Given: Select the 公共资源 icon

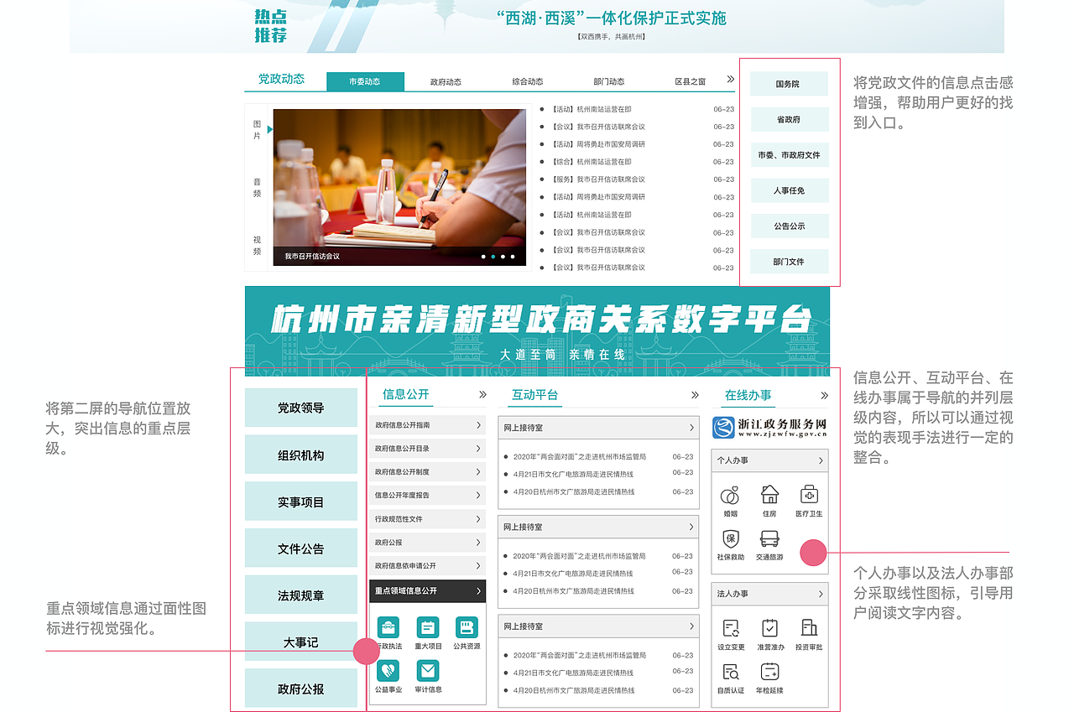Looking at the screenshot, I should point(467,627).
